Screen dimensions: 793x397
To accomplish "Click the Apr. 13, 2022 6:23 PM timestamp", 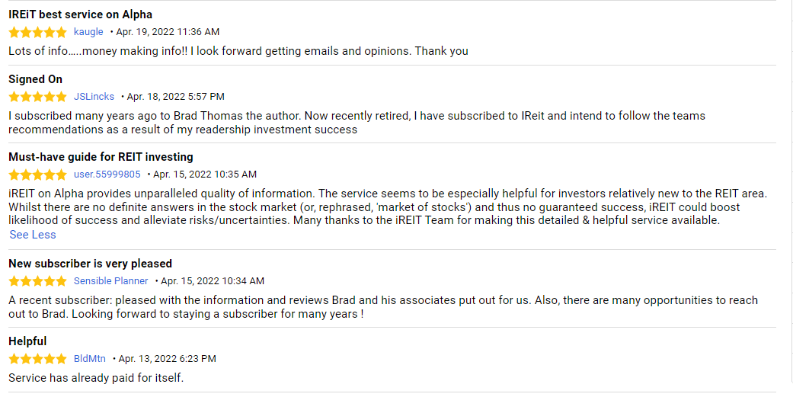I will 167,359.
